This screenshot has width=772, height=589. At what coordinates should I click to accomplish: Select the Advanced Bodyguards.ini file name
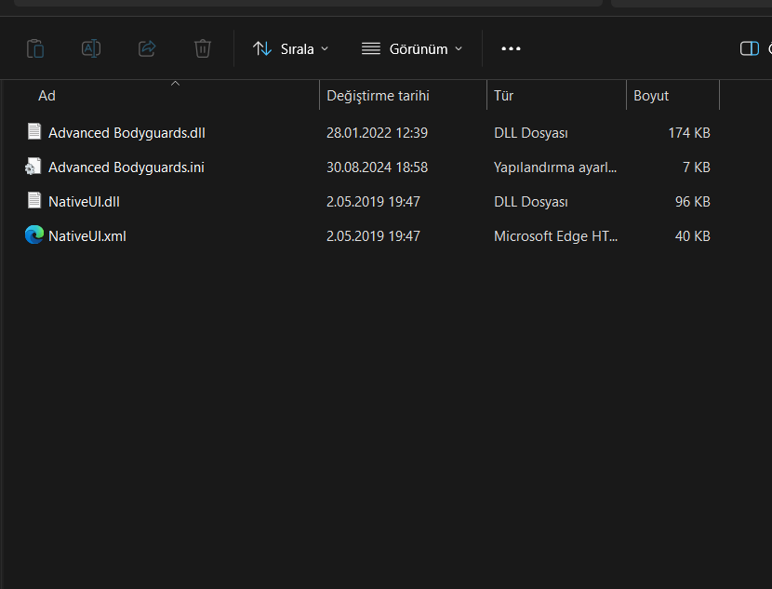[x=126, y=167]
